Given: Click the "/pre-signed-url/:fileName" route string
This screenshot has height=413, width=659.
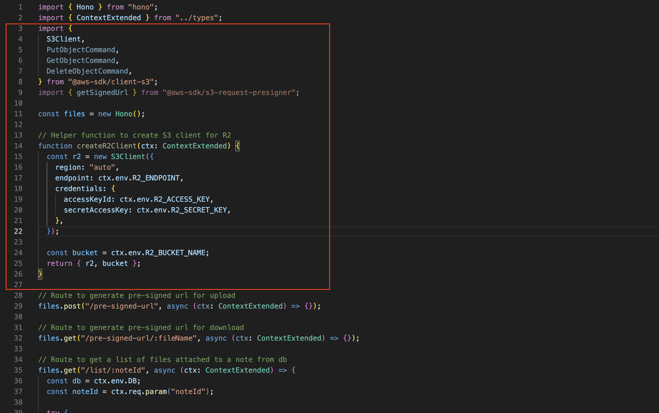Looking at the screenshot, I should (x=141, y=338).
